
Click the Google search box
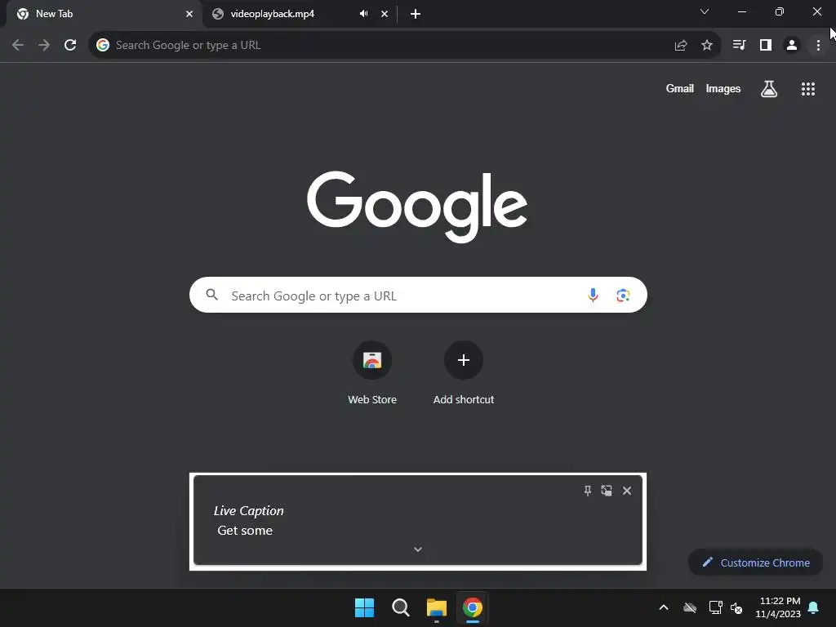[x=418, y=295]
